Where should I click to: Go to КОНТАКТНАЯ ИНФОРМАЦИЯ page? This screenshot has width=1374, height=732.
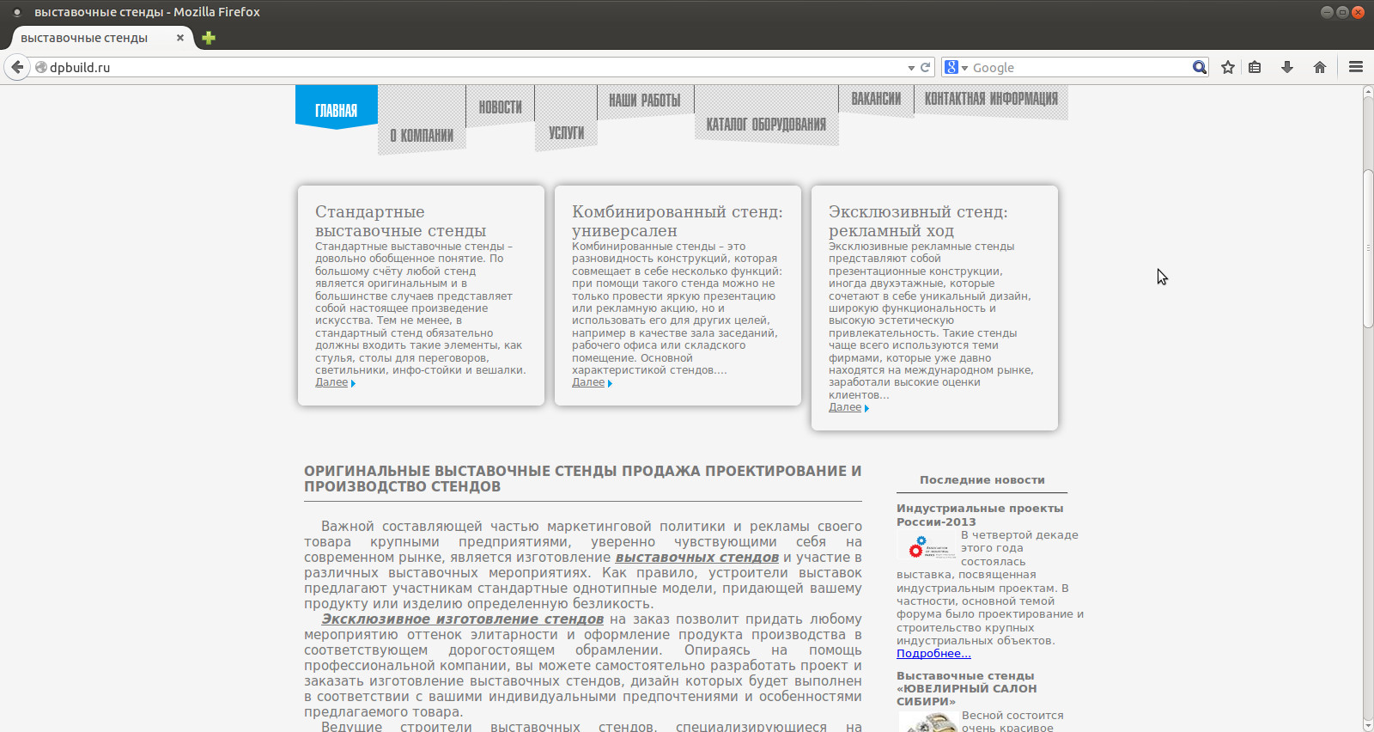(991, 99)
